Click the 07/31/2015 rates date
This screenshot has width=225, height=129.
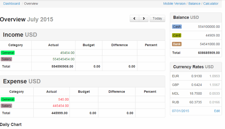pyautogui.click(x=180, y=111)
